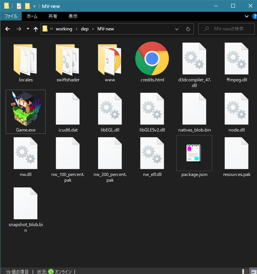Click the properties icon in title bar
257x274 pixels.
pyautogui.click(x=19, y=6)
